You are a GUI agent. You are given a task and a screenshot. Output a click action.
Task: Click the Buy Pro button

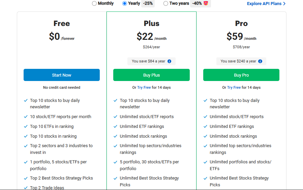tap(241, 75)
